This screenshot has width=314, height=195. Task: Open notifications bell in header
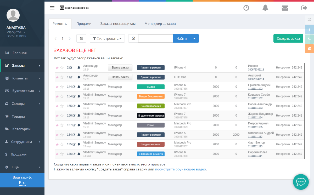(x=265, y=8)
